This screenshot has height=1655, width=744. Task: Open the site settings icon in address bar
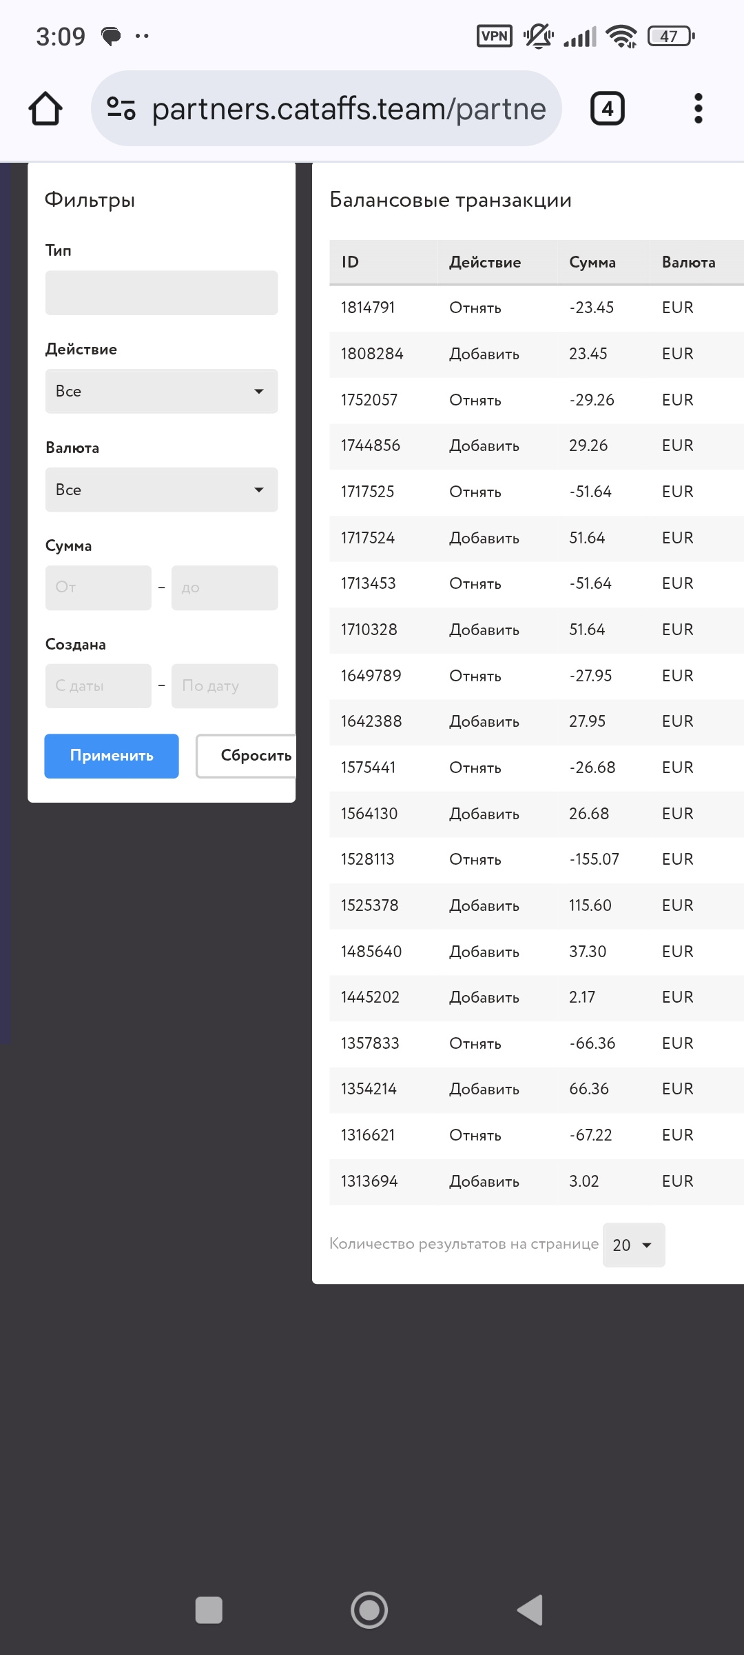point(121,109)
